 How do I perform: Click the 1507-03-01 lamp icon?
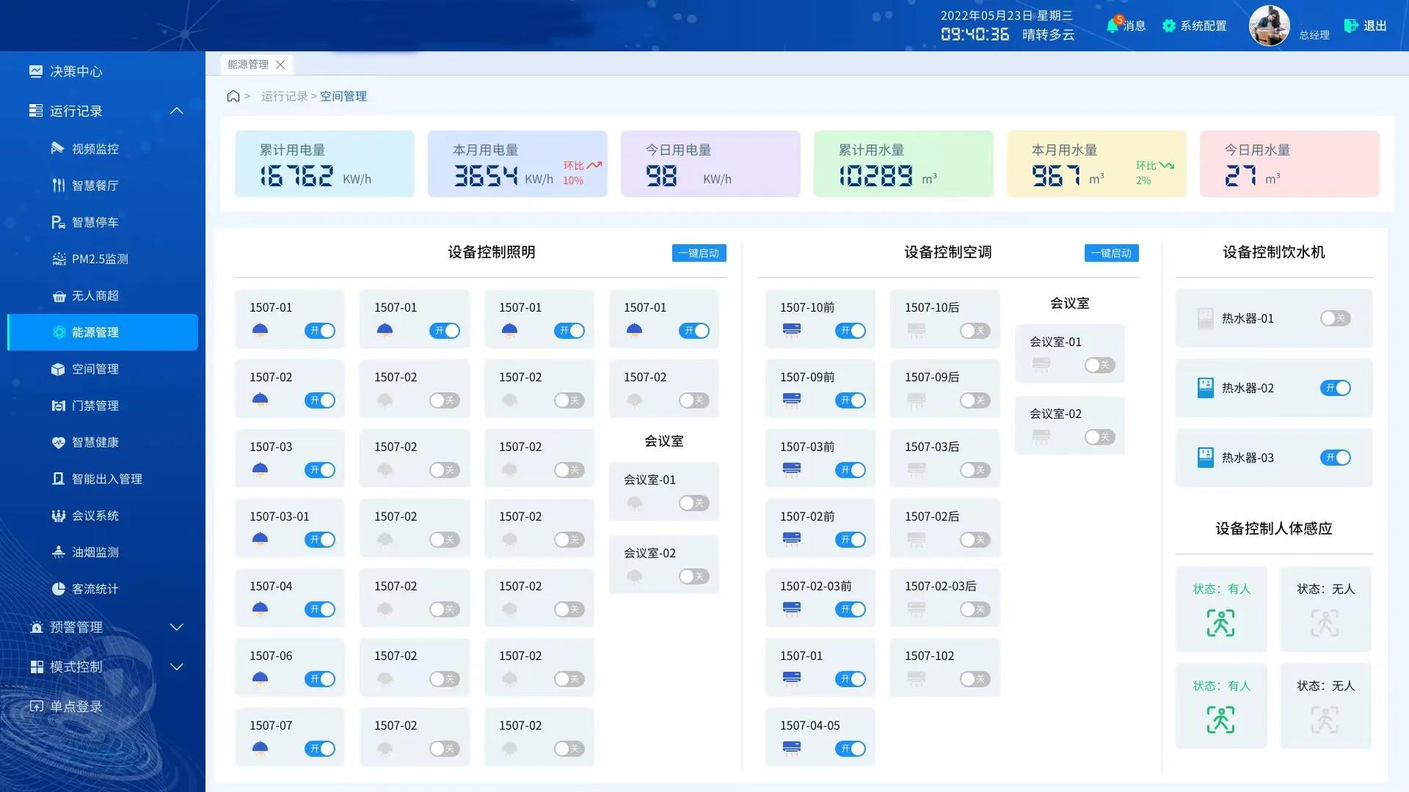[x=260, y=539]
